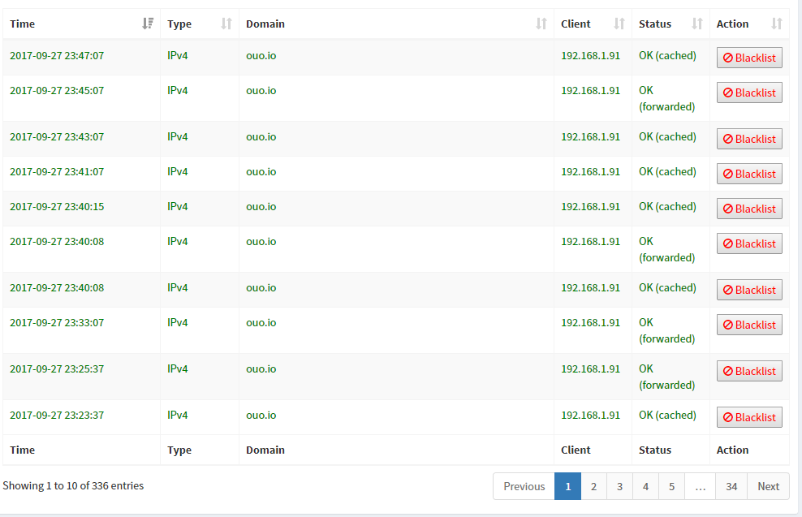Click ouo.io domain in 23:47:07 row
Screen dimensions: 802x517
261,55
